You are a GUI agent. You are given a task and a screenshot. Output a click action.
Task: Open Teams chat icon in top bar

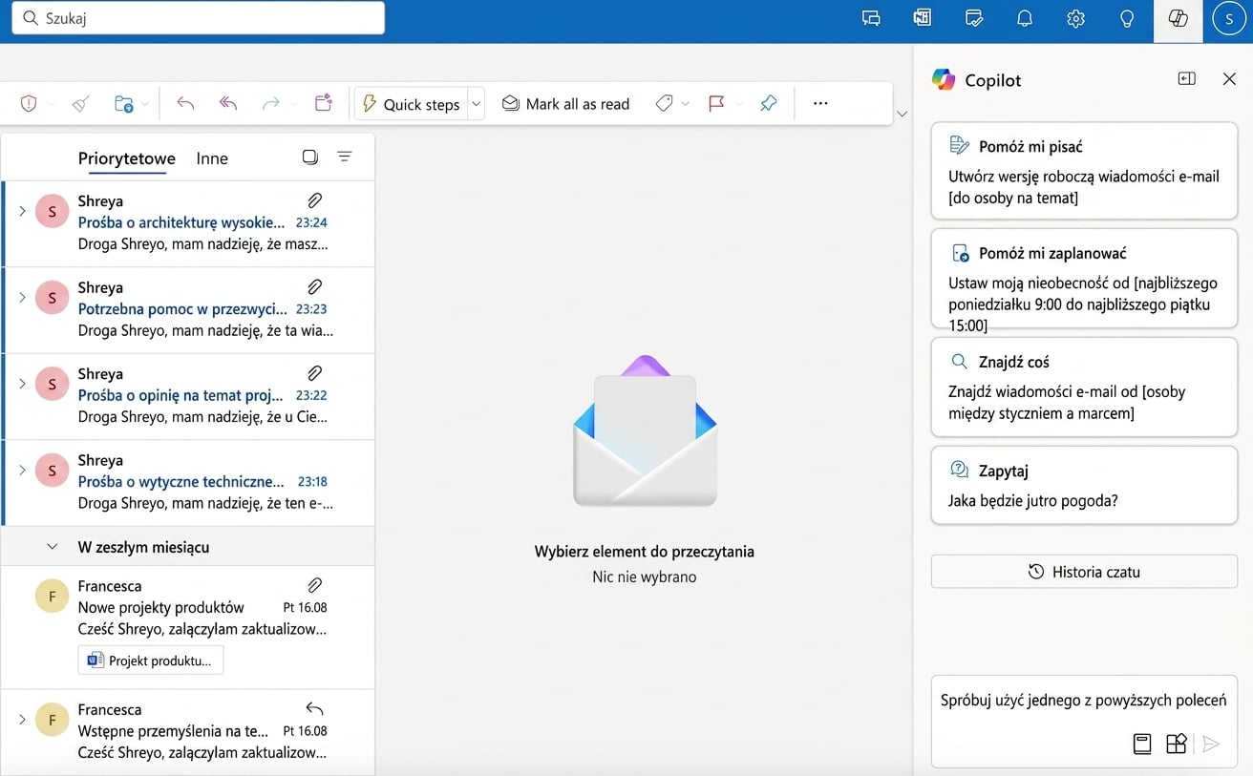coord(871,18)
